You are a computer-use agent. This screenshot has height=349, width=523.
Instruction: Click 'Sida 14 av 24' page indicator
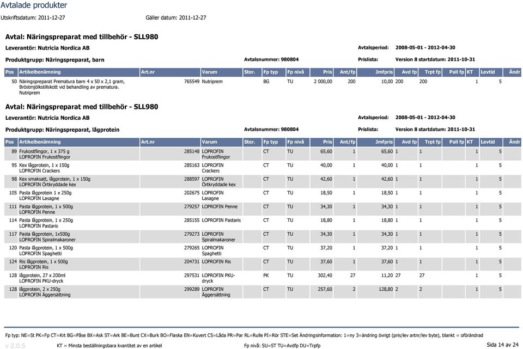tap(503, 345)
